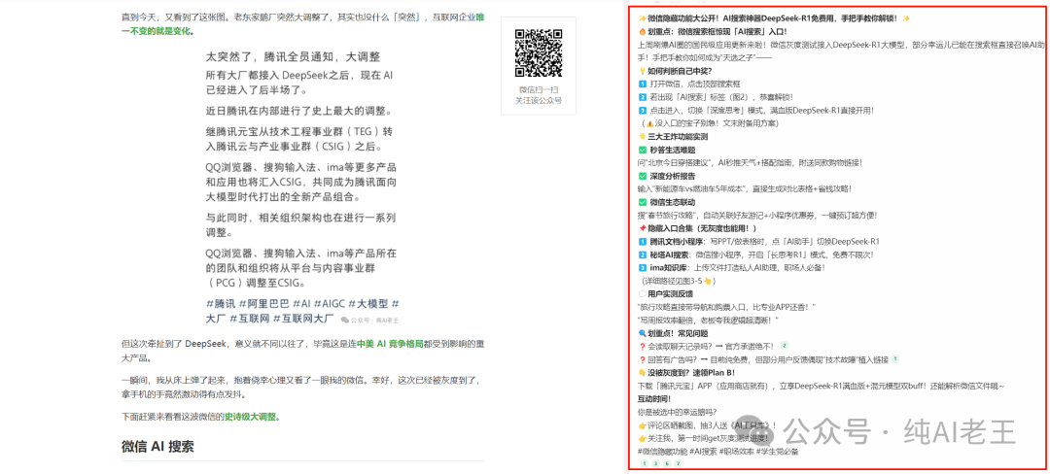Click the pointing hand before '关注我，第一时间'
Screen dimensions: 1050x474
coord(643,438)
